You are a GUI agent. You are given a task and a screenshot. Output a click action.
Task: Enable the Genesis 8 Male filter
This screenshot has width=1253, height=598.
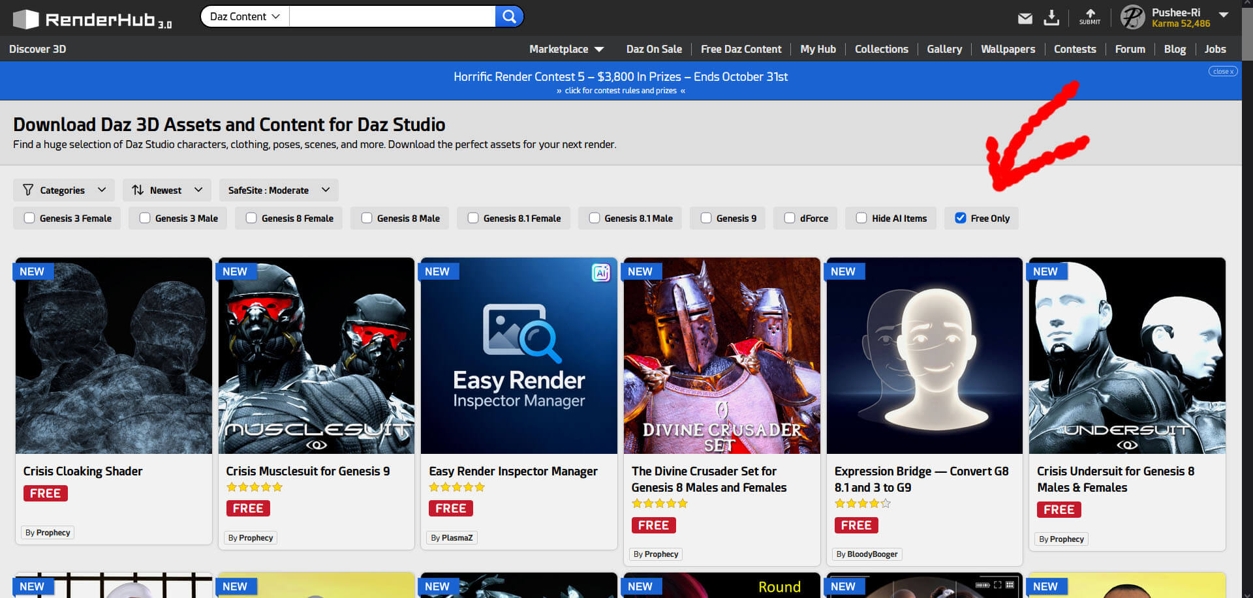tap(367, 218)
